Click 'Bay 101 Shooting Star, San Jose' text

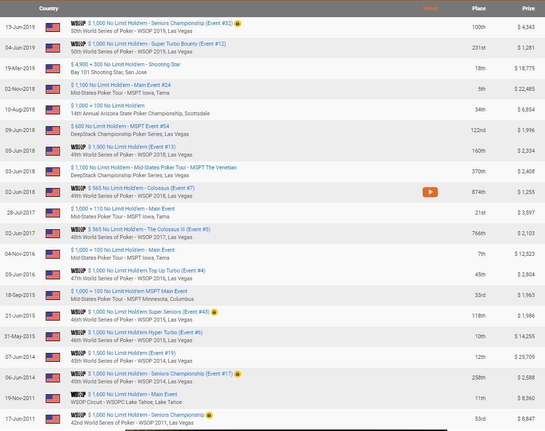point(109,72)
